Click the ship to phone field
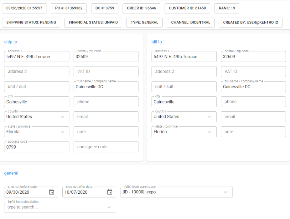Viewport: 290px width, 219px height. (106, 102)
